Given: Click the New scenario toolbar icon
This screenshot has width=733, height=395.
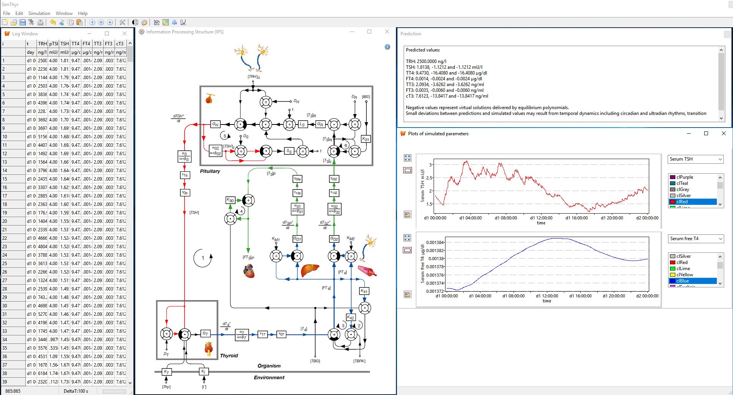Looking at the screenshot, I should point(5,22).
